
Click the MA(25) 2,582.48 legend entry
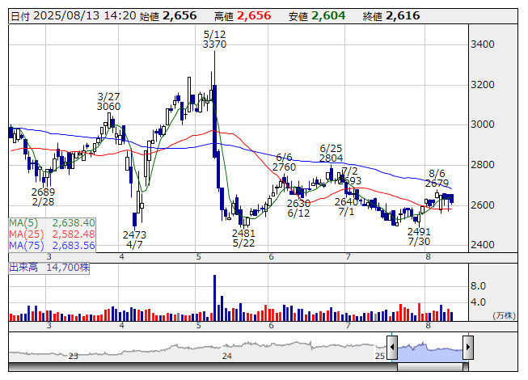(x=53, y=234)
